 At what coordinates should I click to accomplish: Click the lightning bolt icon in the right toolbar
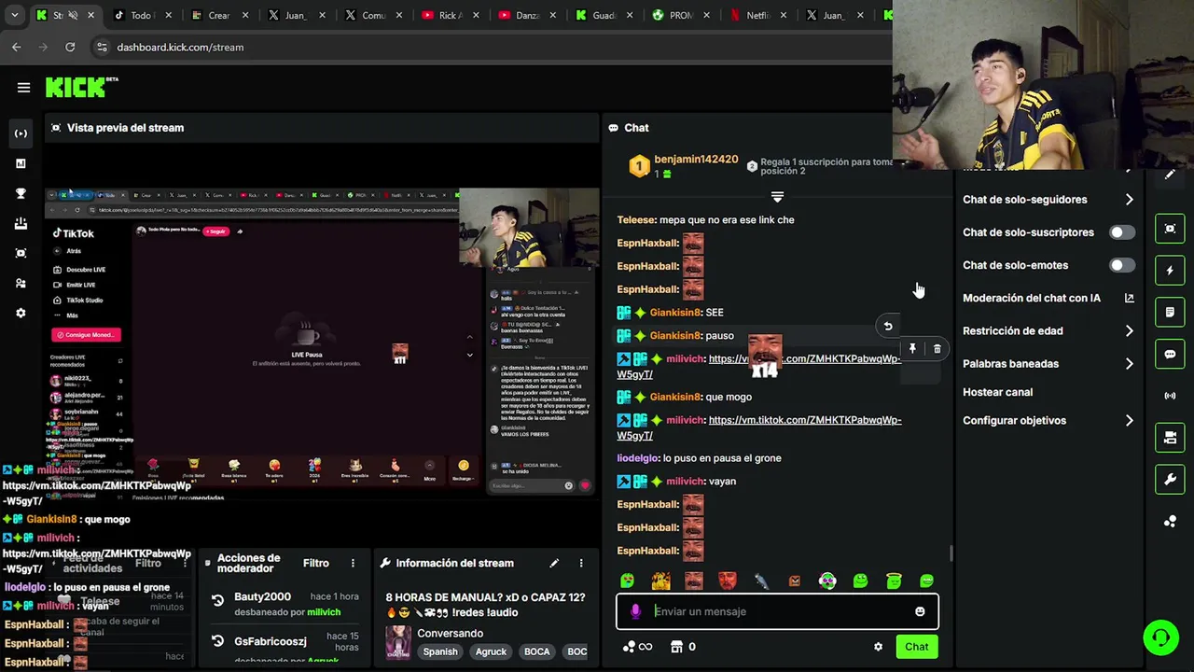click(1170, 271)
